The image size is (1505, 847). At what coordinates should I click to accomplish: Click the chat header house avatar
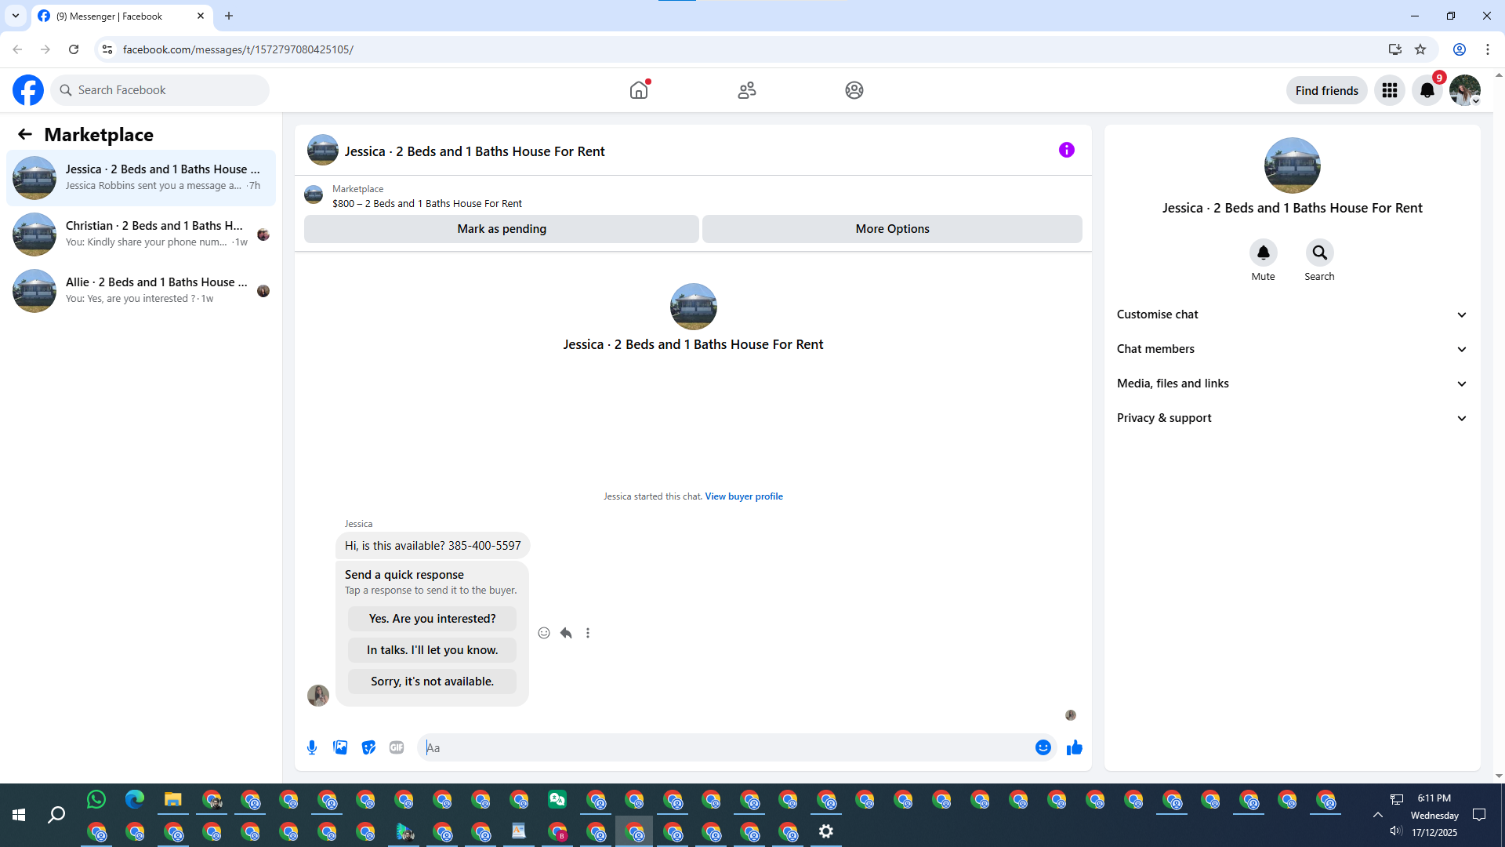[323, 150]
